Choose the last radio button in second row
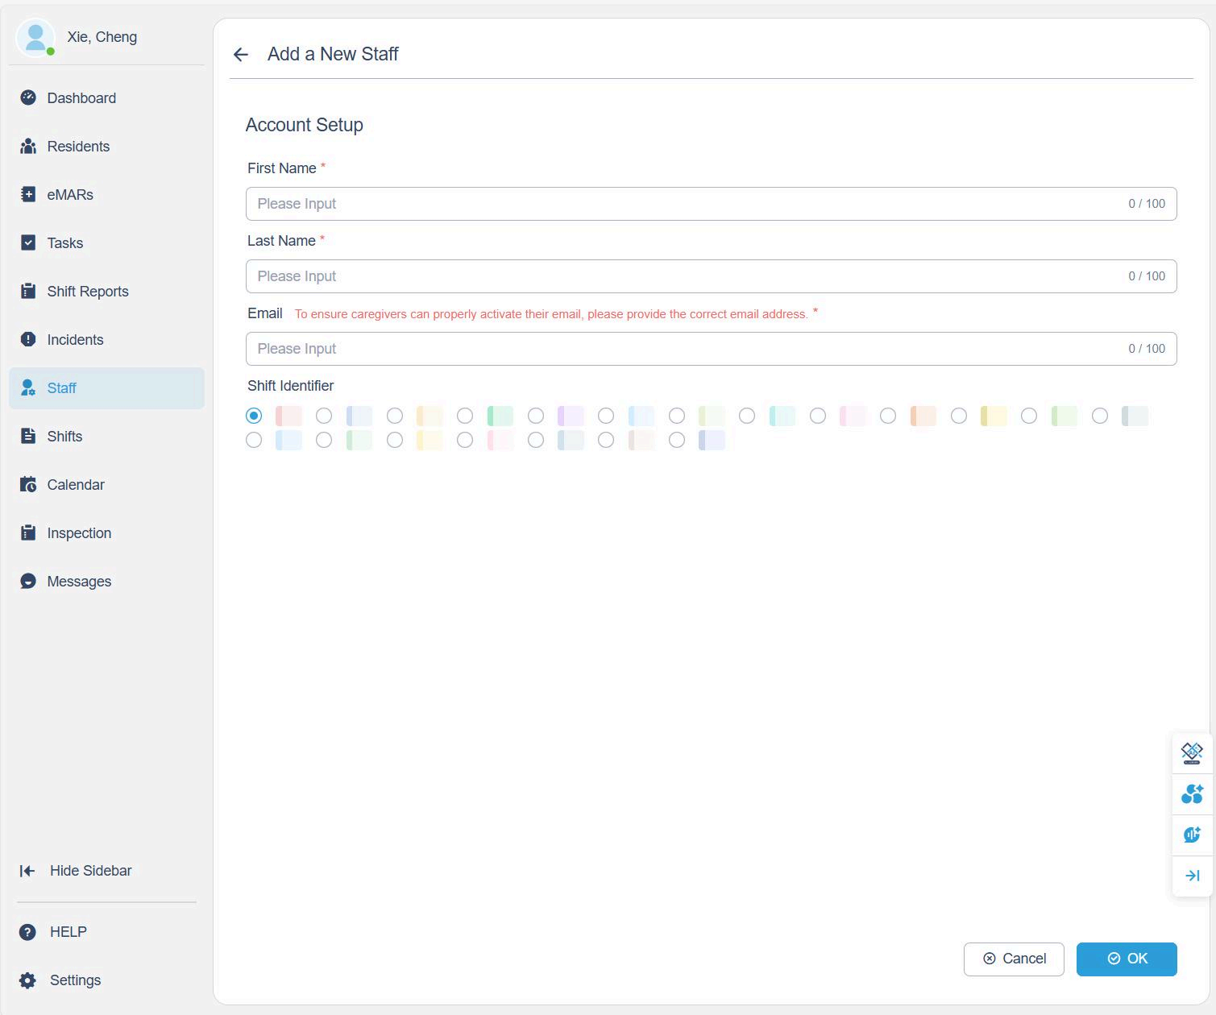The image size is (1216, 1015). click(677, 440)
